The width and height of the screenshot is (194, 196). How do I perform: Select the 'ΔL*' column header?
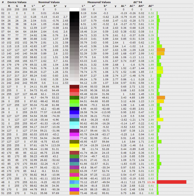[x=124, y=6]
